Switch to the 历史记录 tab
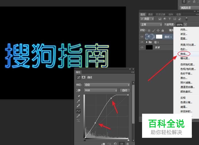Image resolution: width=199 pixels, height=145 pixels. (160, 14)
